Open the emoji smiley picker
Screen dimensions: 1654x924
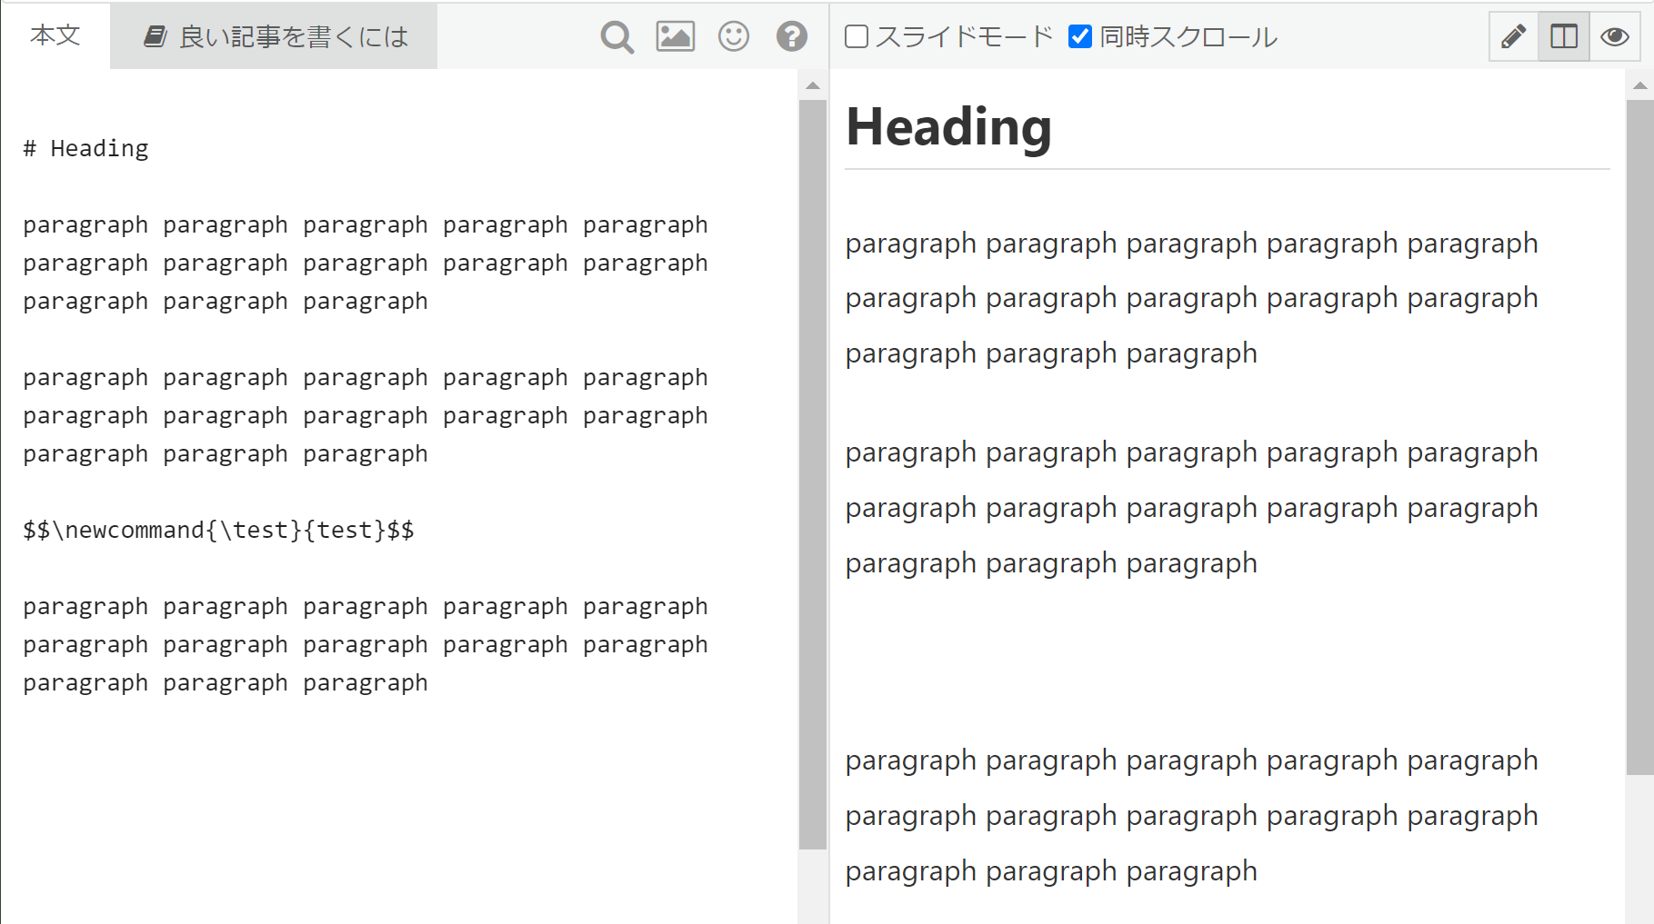click(734, 36)
